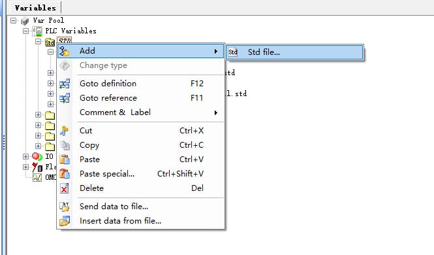Click the Send data to file icon
The image size is (434, 255).
[65, 207]
